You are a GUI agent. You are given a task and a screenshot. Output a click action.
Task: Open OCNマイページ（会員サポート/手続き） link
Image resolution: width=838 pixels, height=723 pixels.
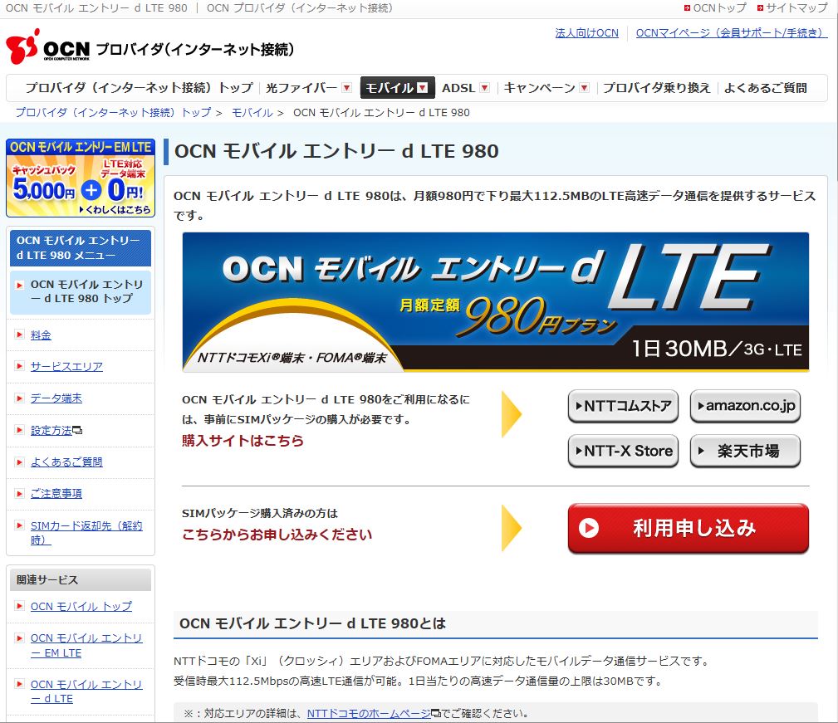point(732,33)
